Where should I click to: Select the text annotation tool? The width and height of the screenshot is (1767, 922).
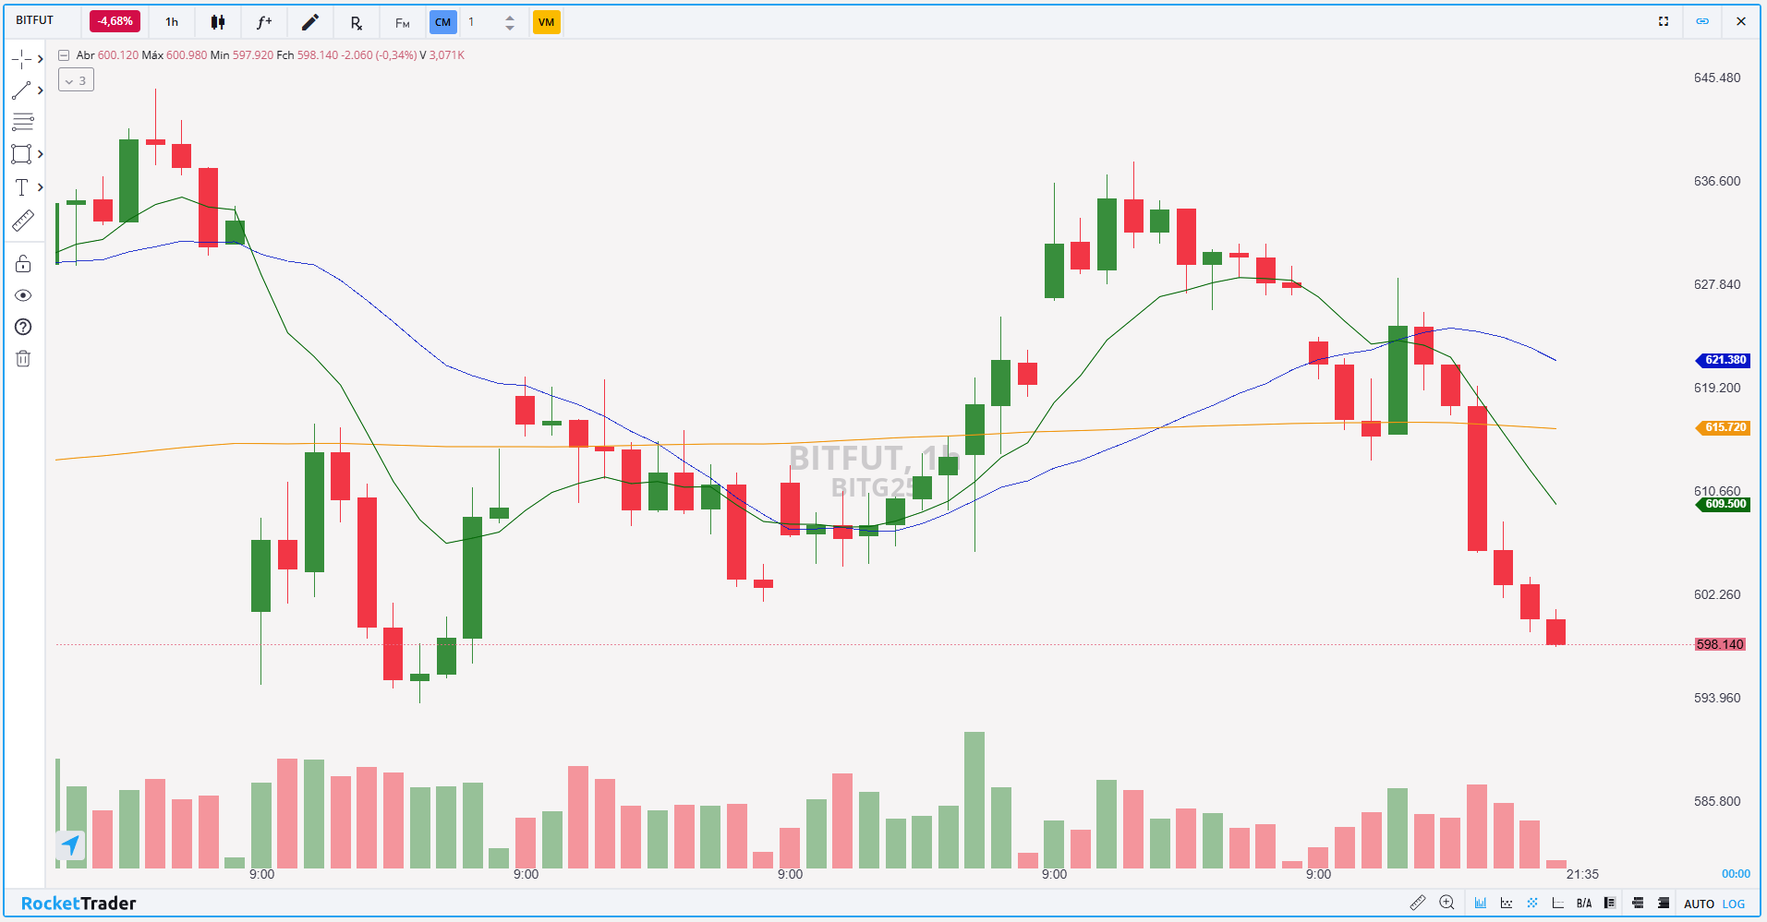[22, 187]
